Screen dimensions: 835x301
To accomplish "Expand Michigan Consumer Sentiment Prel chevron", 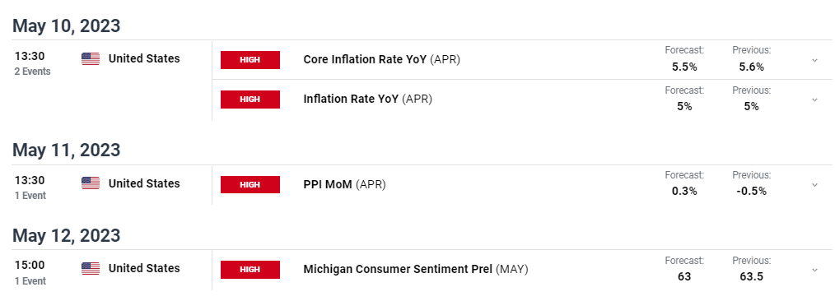I will pyautogui.click(x=814, y=270).
